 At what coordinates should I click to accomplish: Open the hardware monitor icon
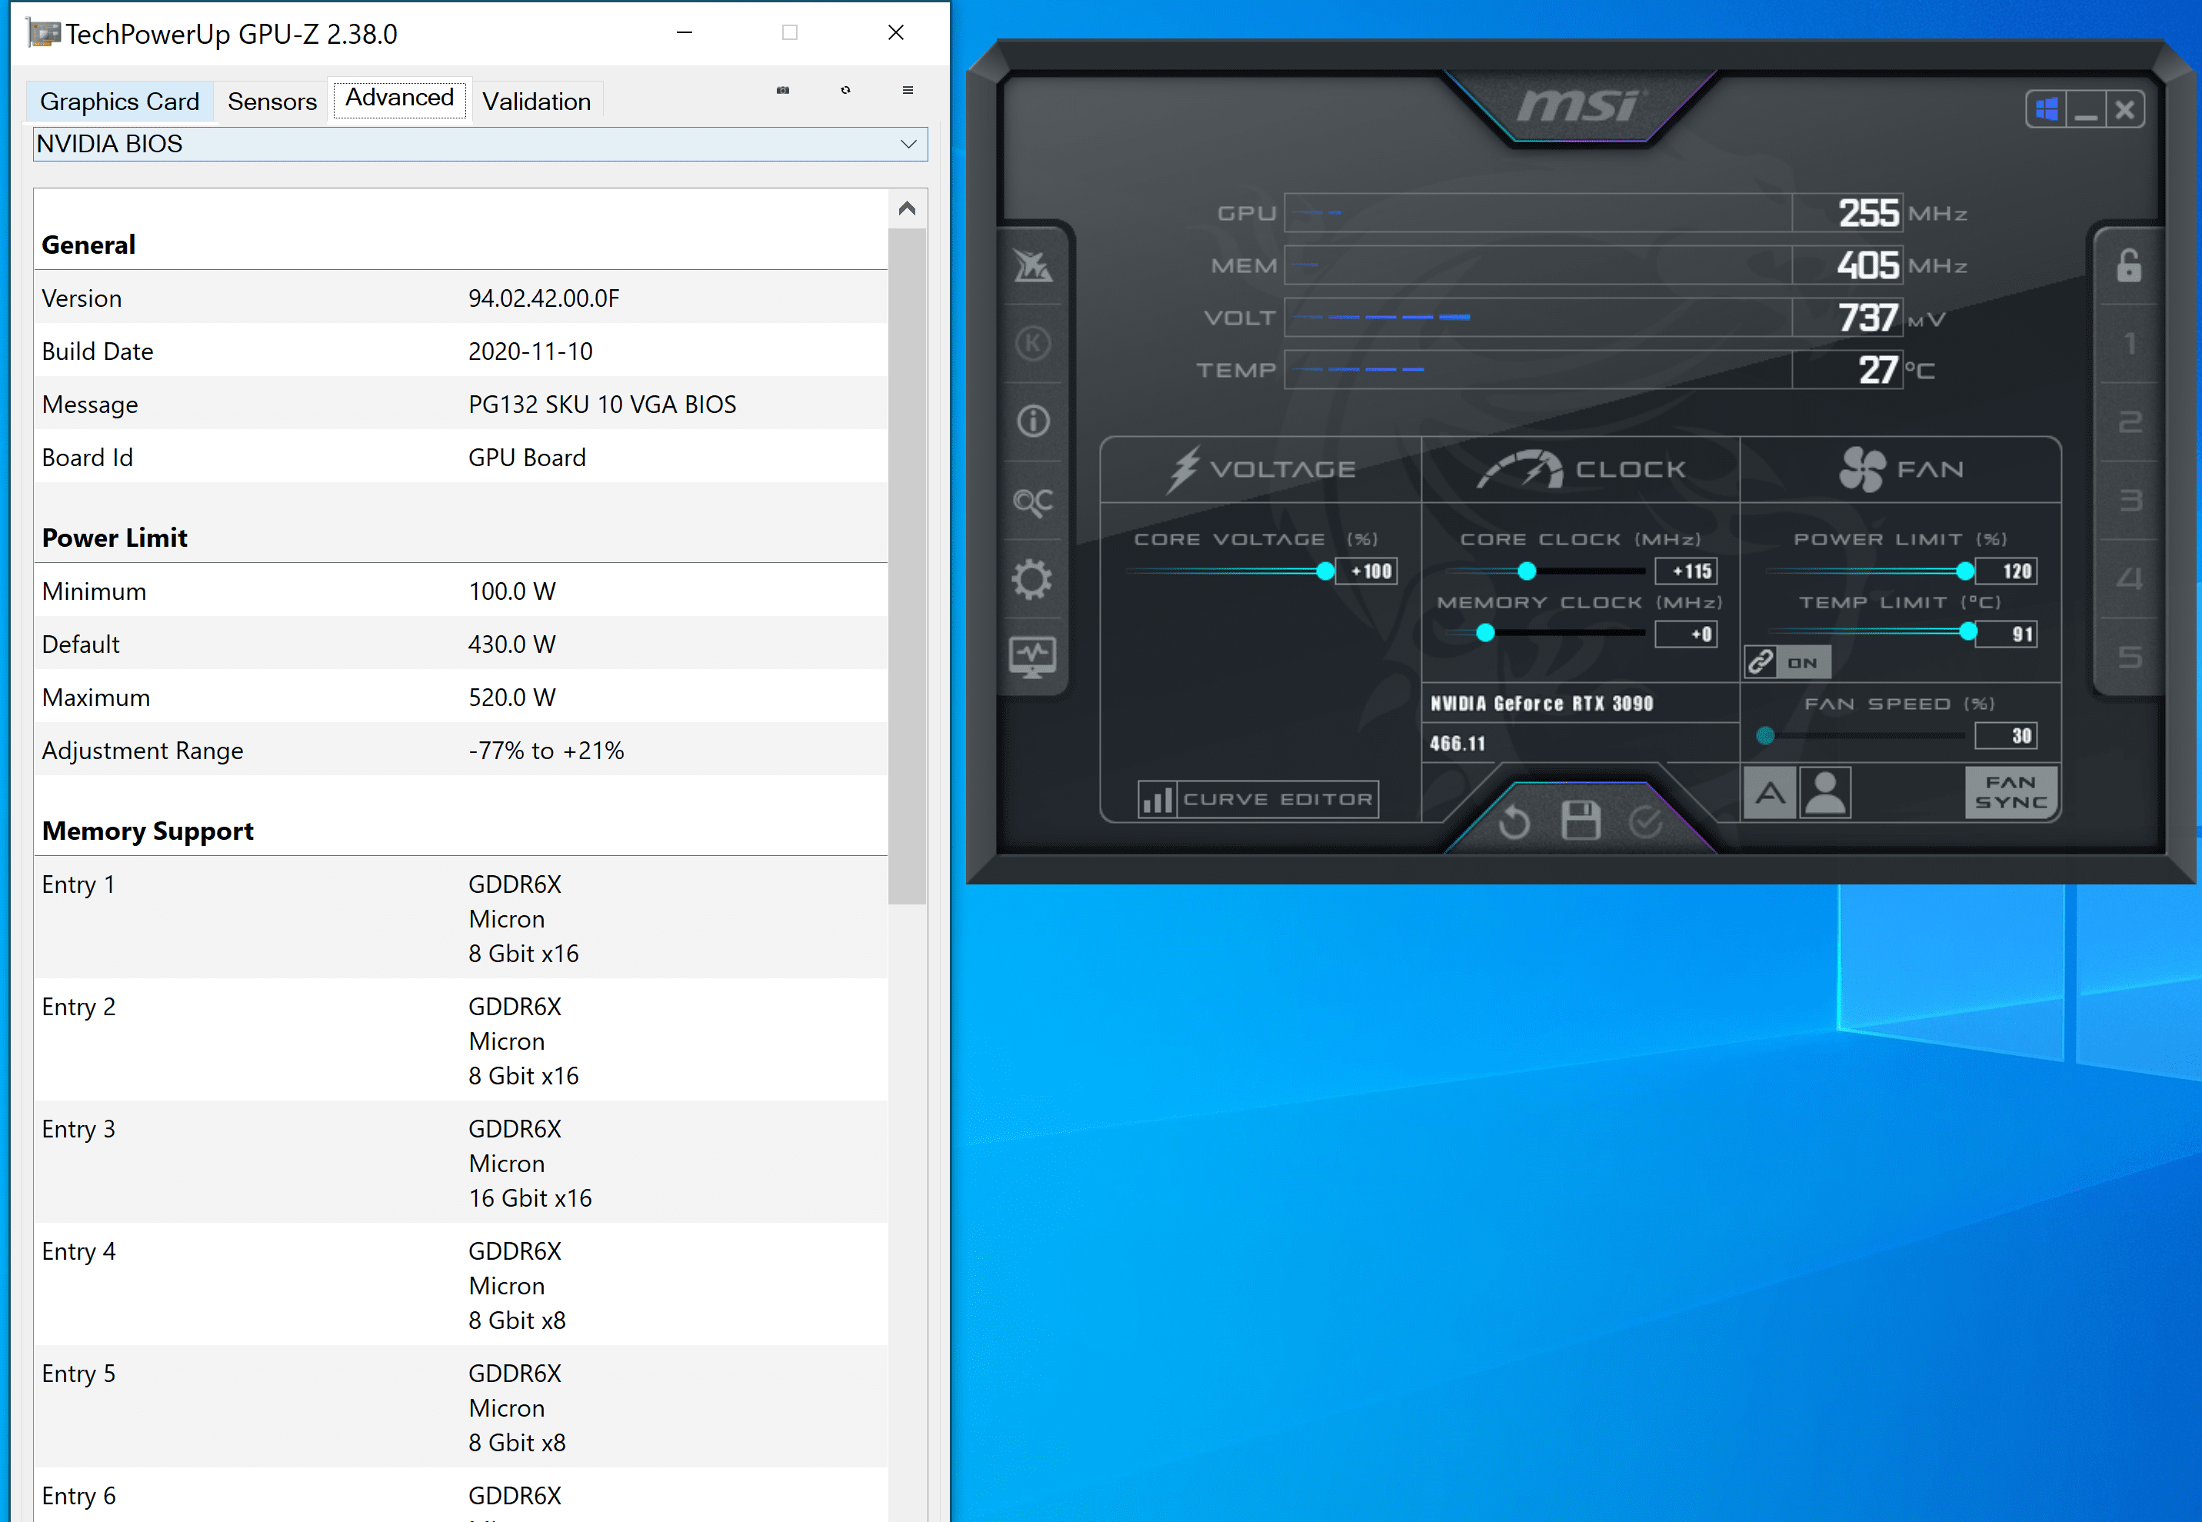point(1032,656)
